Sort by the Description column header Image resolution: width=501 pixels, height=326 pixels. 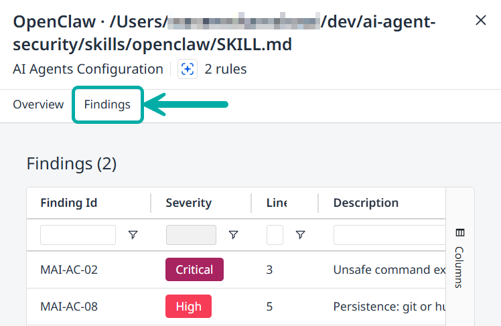pyautogui.click(x=366, y=203)
